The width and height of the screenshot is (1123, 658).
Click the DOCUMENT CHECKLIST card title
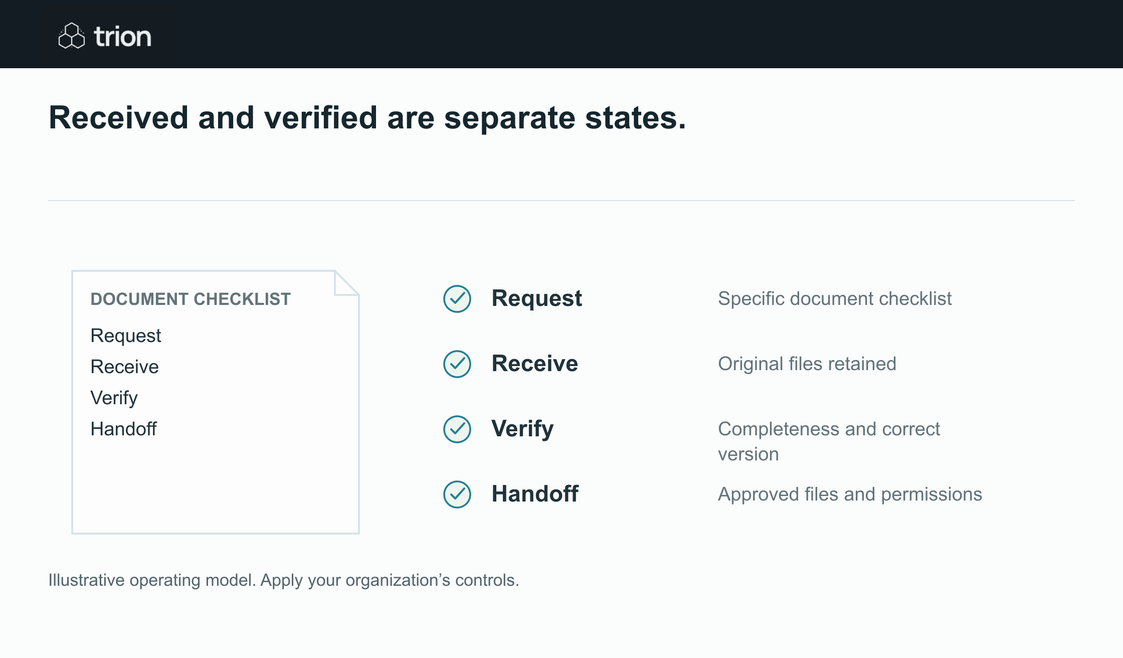[x=191, y=299]
